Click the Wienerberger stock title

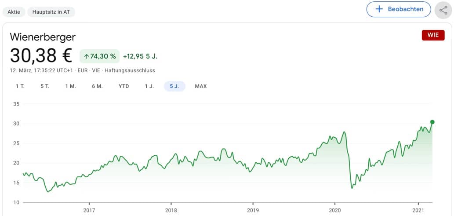pyautogui.click(x=43, y=37)
